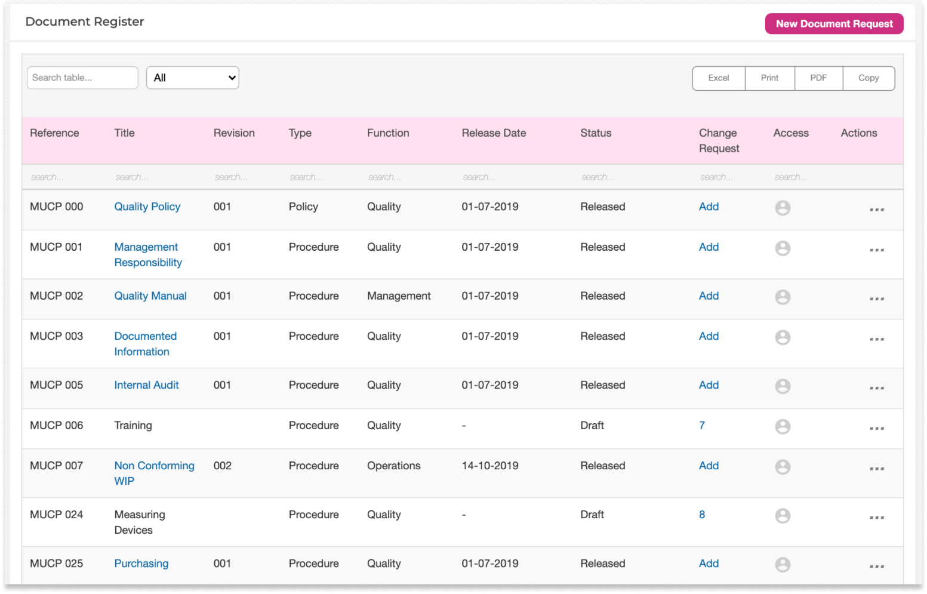Viewport: 927px width, 594px height.
Task: Open access icon for MUCP 007 row
Action: (783, 467)
